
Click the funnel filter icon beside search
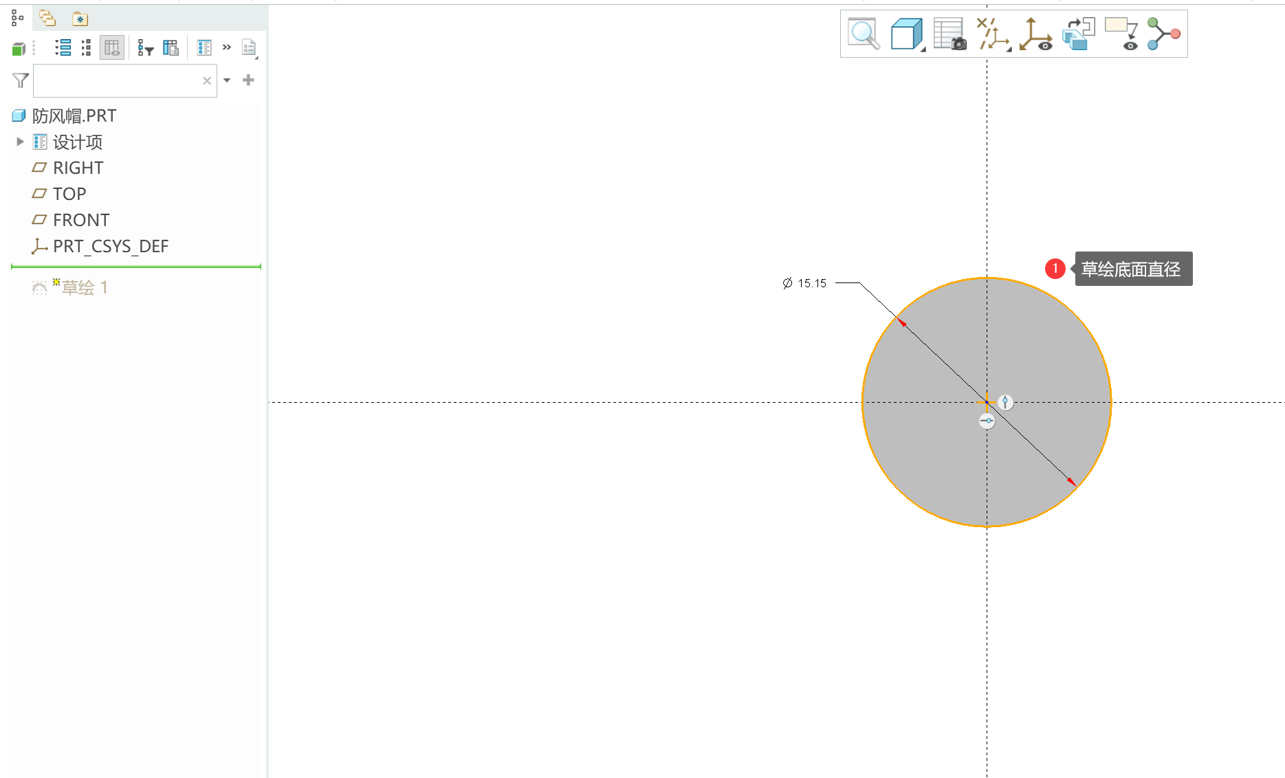21,80
